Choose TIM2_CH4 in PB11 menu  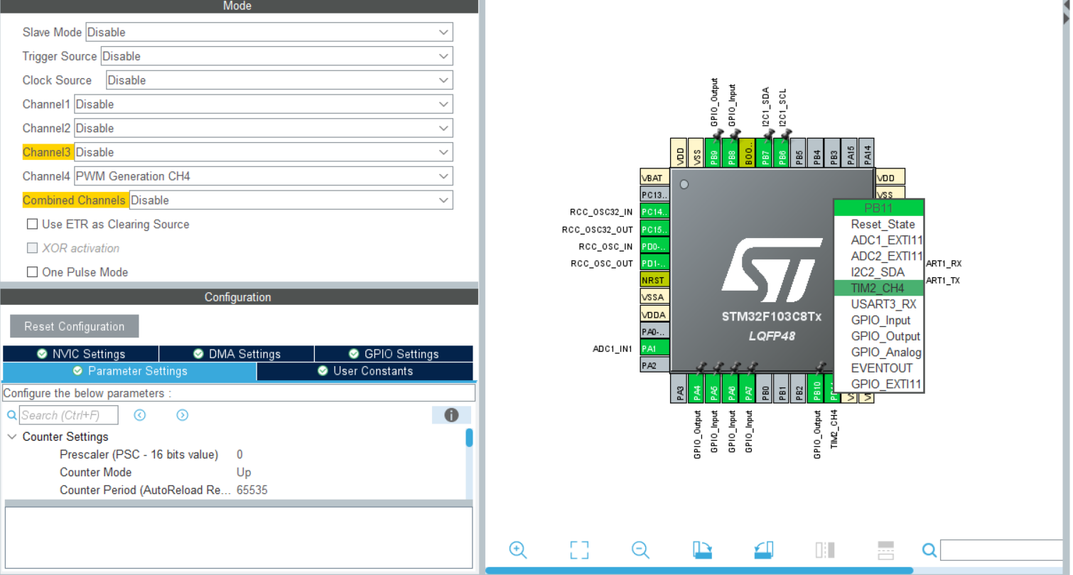878,288
